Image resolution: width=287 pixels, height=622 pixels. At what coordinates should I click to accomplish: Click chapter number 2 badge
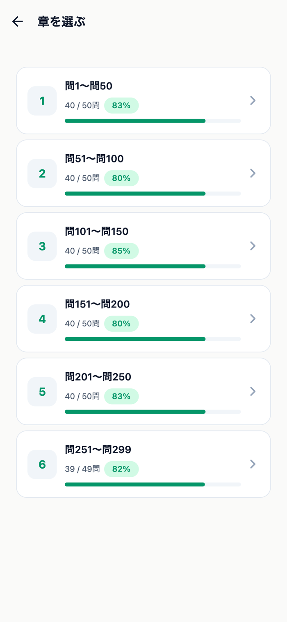point(42,173)
